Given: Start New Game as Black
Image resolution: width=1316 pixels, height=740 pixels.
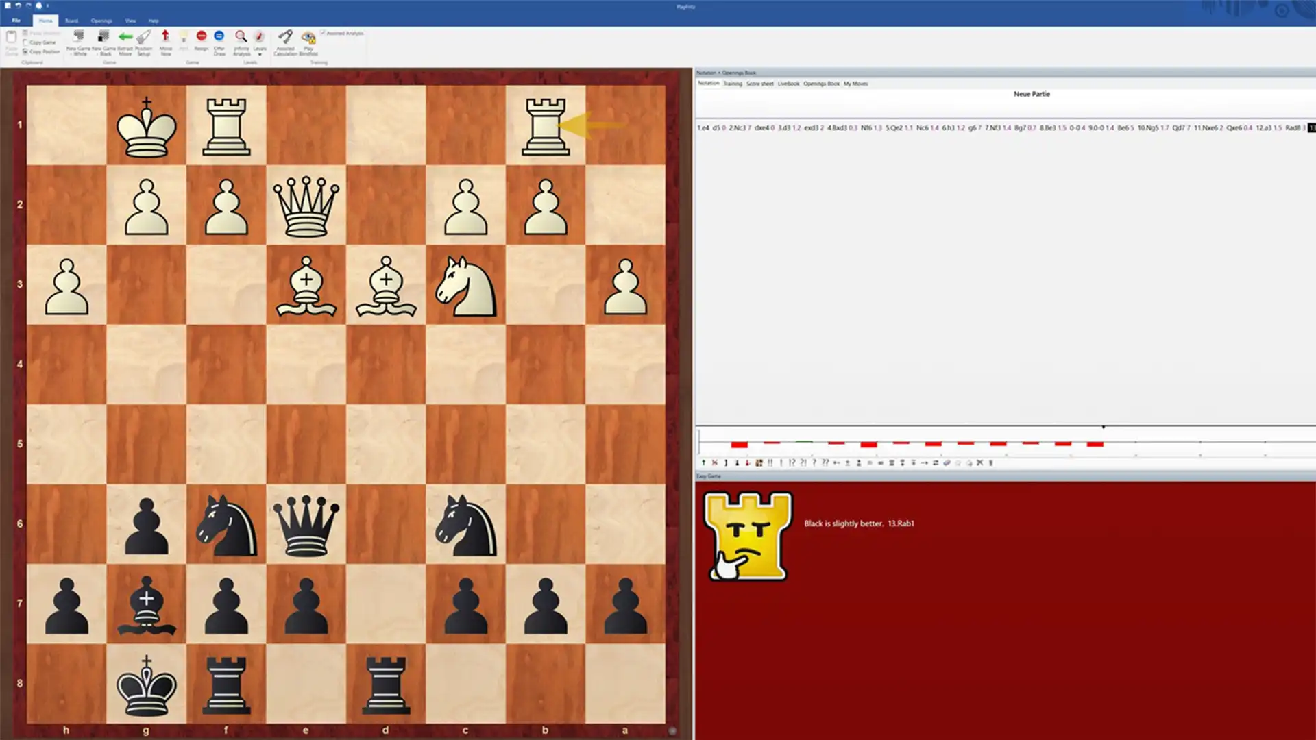Looking at the screenshot, I should (x=103, y=42).
